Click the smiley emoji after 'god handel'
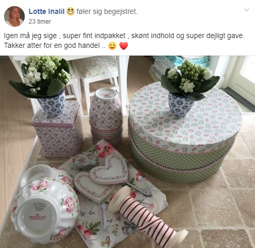 pyautogui.click(x=112, y=46)
